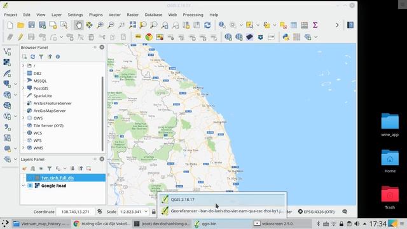Viewport: 407px width, 229px height.
Task: Select SpatiaLite in Browser Panel
Action: (x=43, y=96)
